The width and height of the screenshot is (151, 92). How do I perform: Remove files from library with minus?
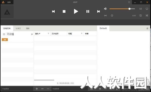coord(42,89)
